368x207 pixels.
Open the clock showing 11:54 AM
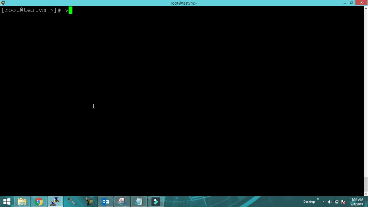(356, 202)
